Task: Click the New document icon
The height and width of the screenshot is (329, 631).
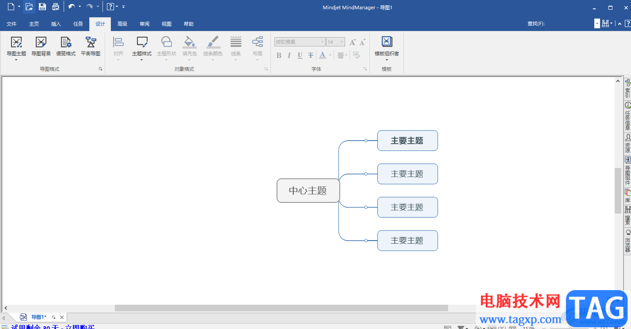Action: click(11, 7)
